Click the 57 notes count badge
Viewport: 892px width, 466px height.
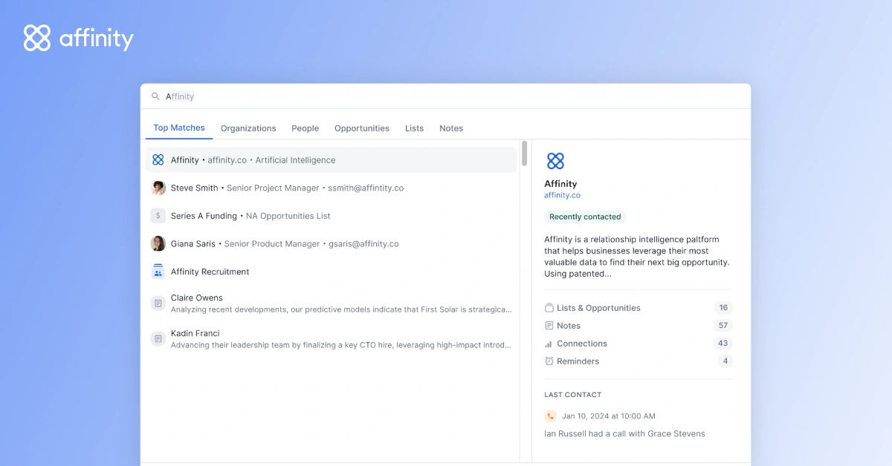click(x=723, y=326)
